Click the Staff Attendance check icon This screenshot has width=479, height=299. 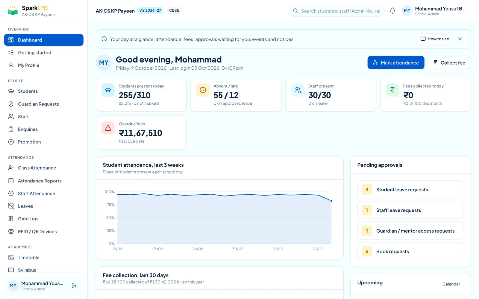click(x=11, y=193)
